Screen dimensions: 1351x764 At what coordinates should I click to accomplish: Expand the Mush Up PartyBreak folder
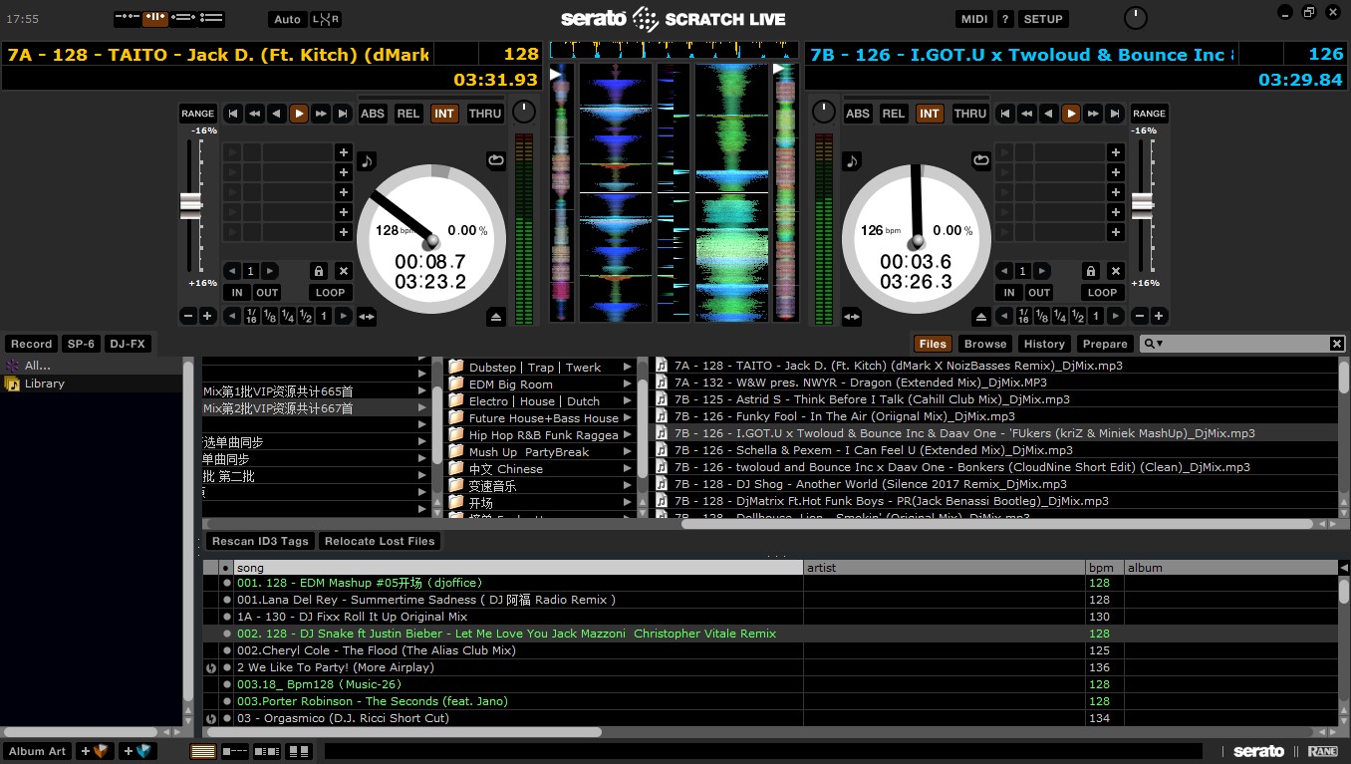pyautogui.click(x=628, y=452)
